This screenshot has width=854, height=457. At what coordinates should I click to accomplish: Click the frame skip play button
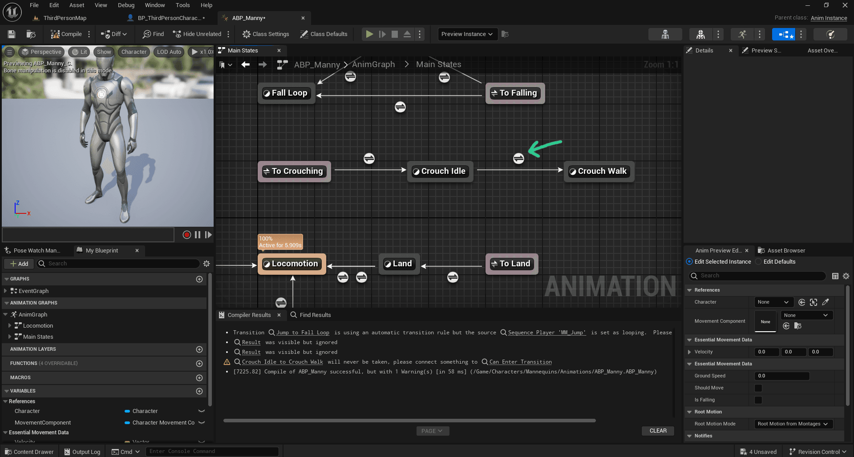pos(382,34)
